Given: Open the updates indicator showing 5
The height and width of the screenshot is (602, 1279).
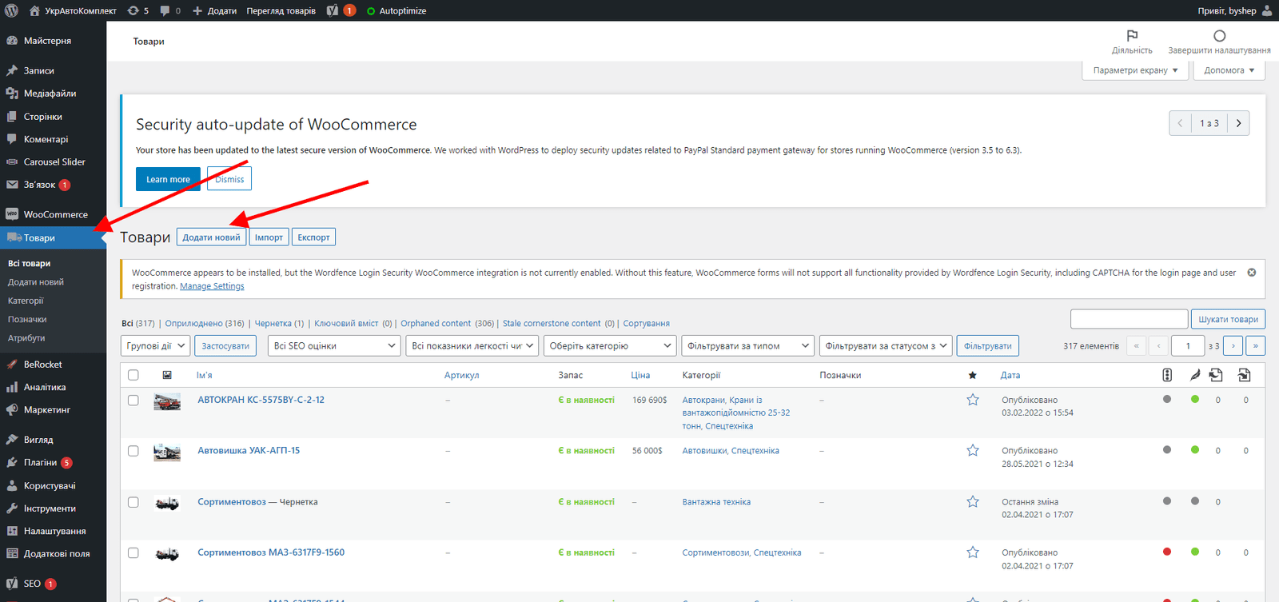Looking at the screenshot, I should point(137,10).
